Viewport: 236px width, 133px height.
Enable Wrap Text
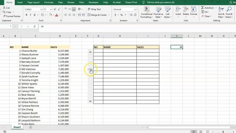(94, 9)
